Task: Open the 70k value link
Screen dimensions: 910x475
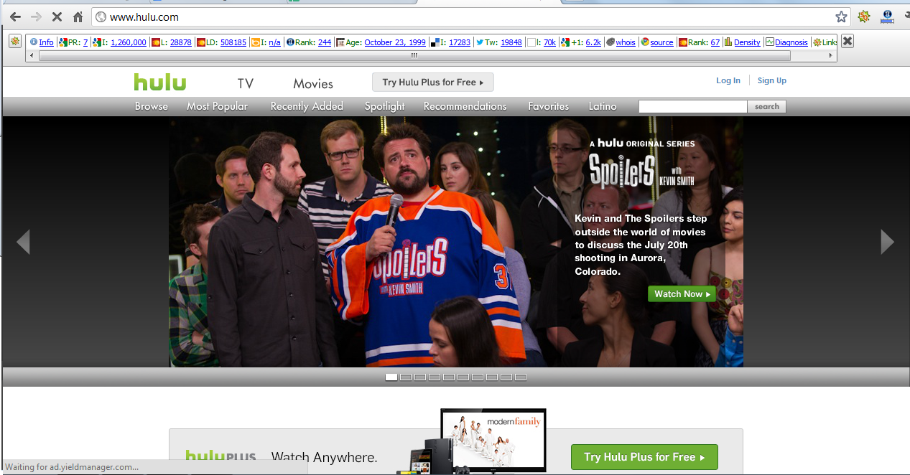Action: click(549, 42)
